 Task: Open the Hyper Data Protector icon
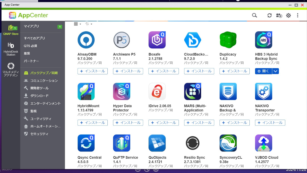[122, 91]
